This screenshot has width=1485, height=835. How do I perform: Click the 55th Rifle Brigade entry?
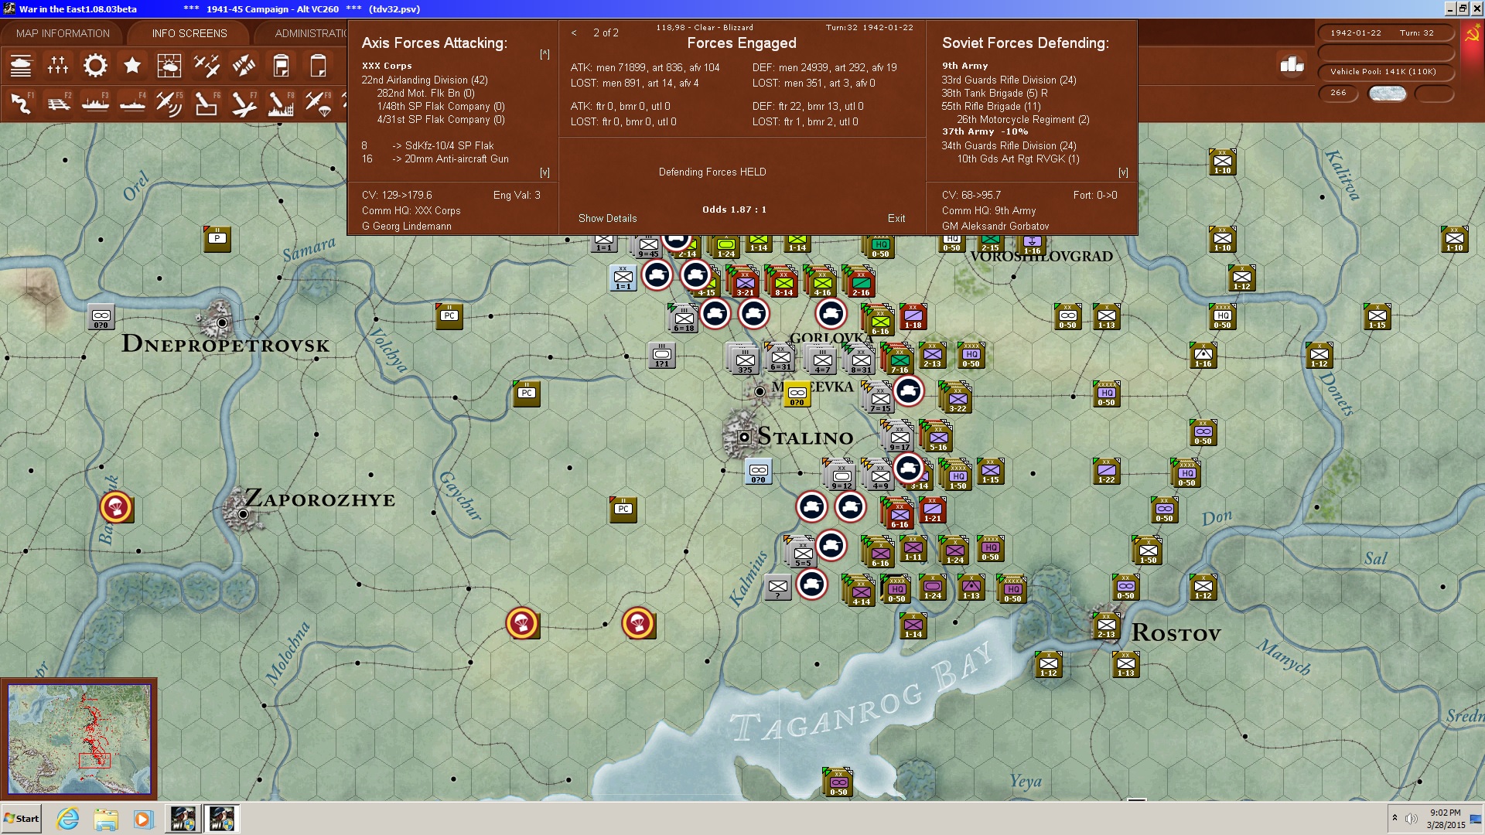point(991,106)
